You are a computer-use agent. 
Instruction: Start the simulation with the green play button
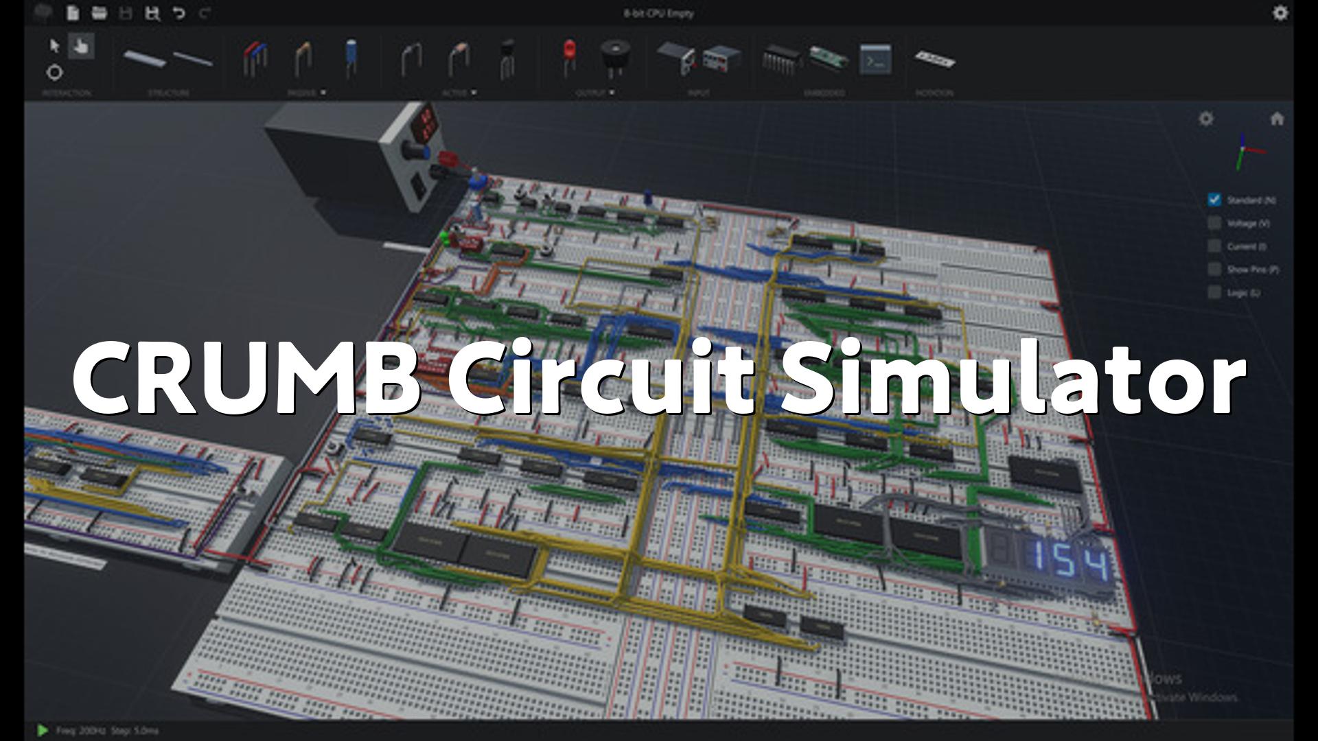(x=43, y=731)
